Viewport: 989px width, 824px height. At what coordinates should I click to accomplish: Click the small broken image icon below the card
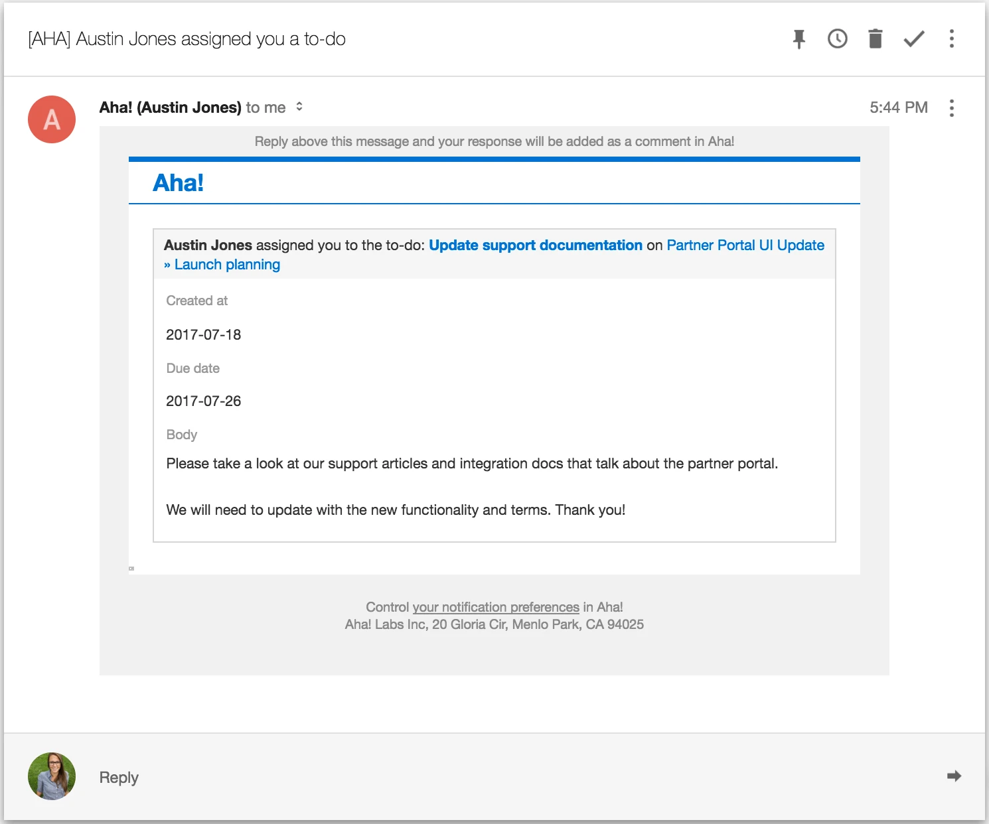click(131, 569)
